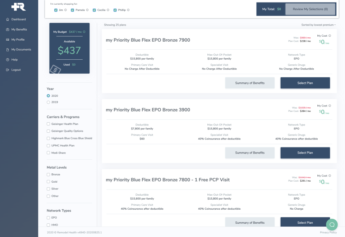This screenshot has width=345, height=237.
Task: Click the Help question mark icon
Action: coord(8,60)
